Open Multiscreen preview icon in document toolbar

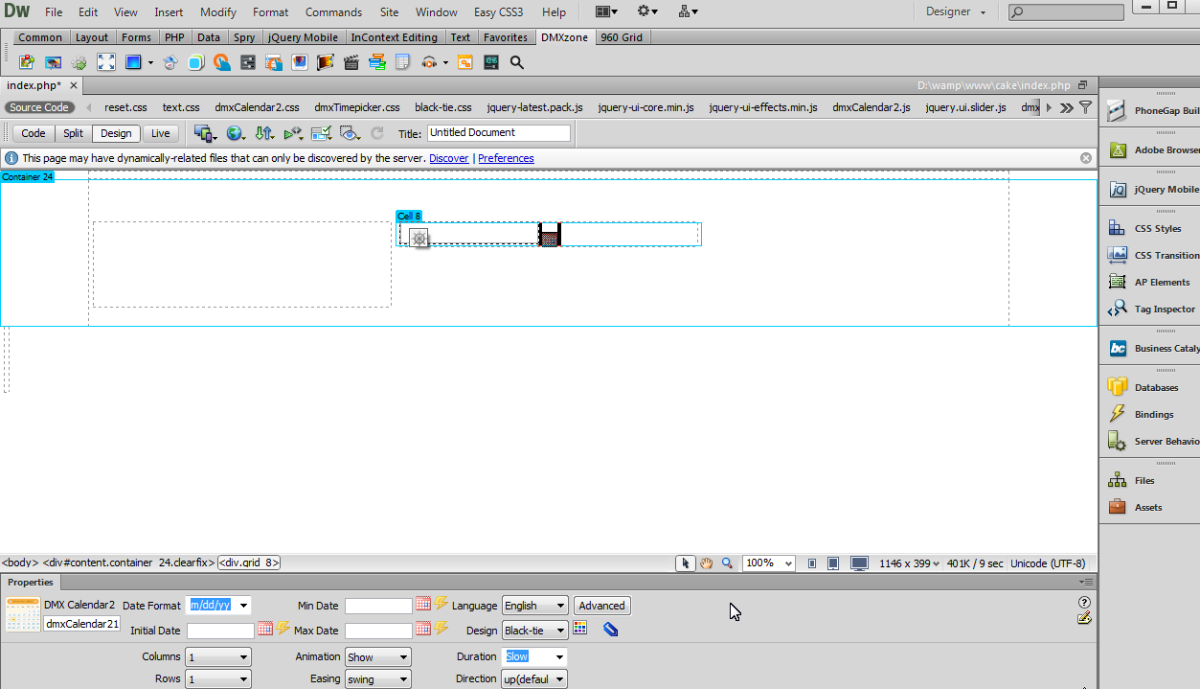[204, 133]
